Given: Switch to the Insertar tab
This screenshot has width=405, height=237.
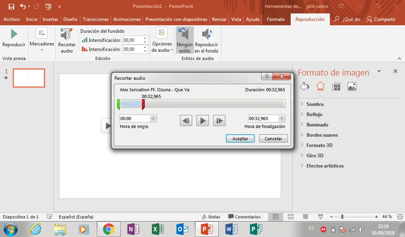Looking at the screenshot, I should [x=50, y=19].
